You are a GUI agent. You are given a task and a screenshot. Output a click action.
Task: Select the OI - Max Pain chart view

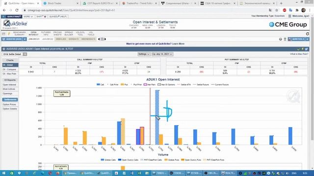point(10,74)
